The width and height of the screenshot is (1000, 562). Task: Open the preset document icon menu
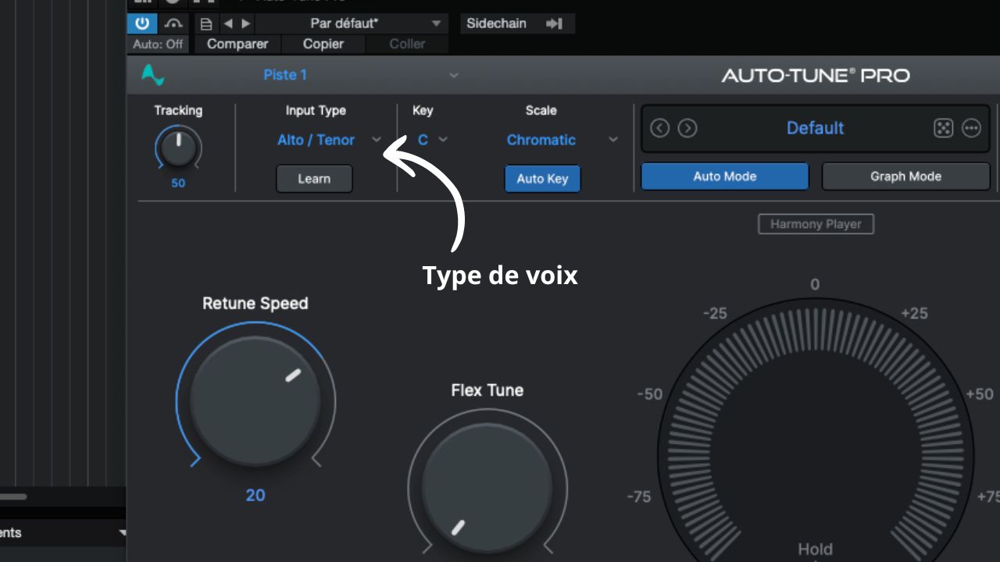(x=206, y=23)
